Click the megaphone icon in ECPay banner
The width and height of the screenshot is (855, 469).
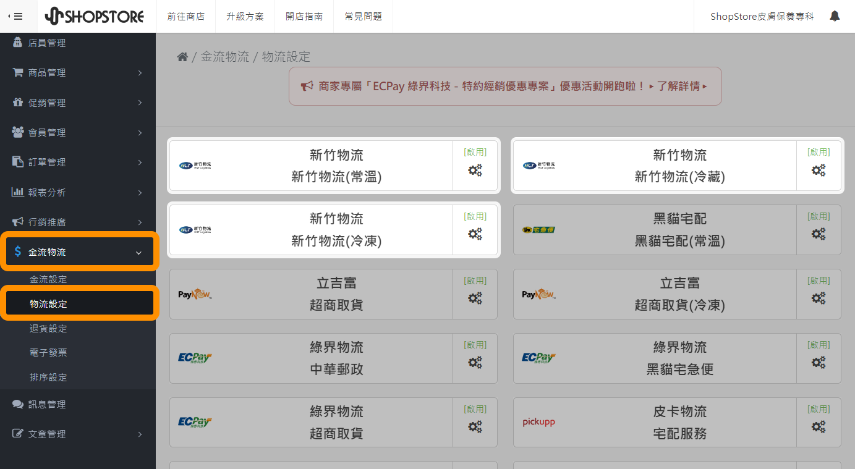307,86
